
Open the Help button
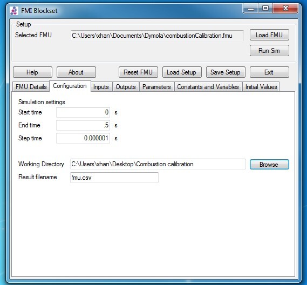[32, 72]
